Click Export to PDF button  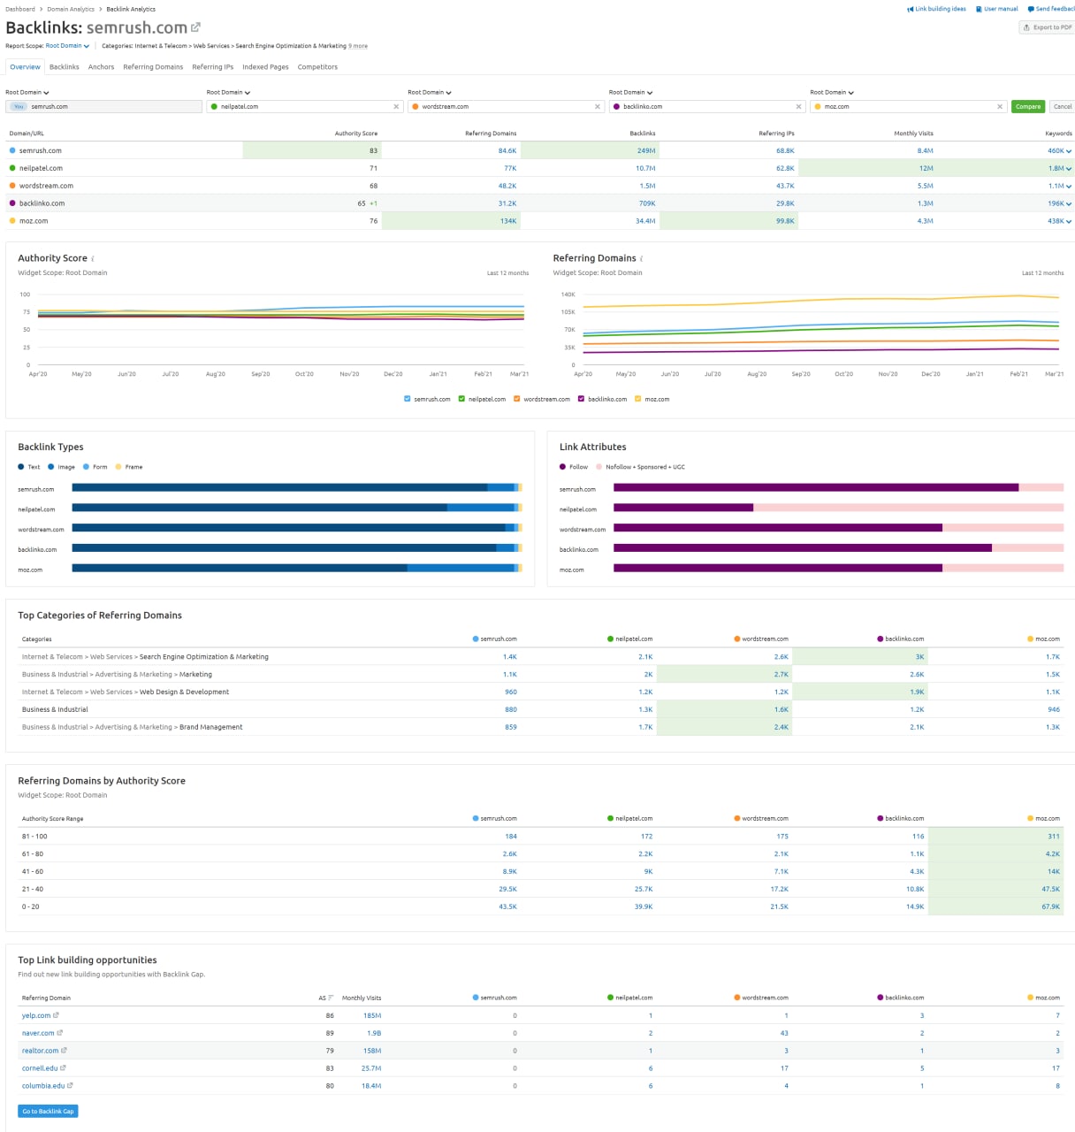tap(1047, 27)
